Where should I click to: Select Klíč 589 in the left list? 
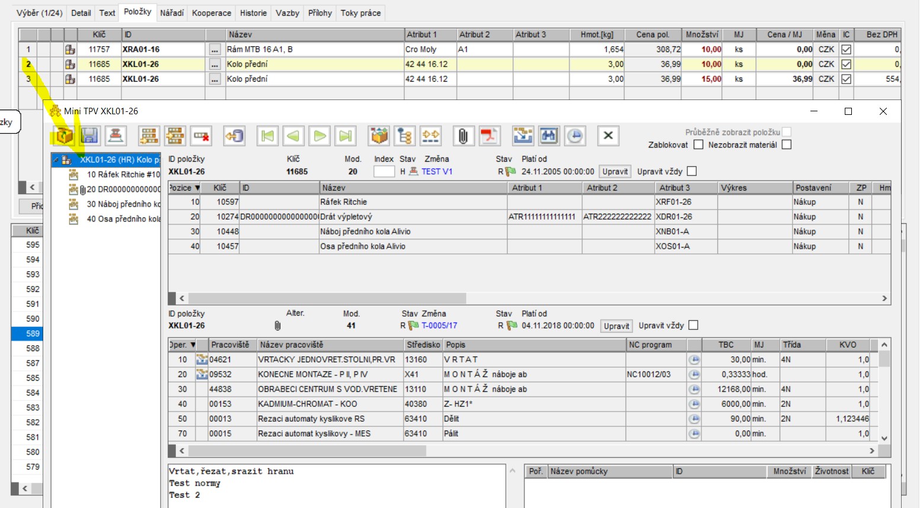pos(27,333)
